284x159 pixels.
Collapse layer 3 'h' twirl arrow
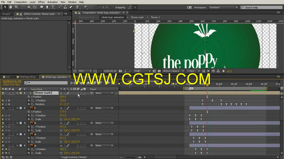tap(17, 123)
